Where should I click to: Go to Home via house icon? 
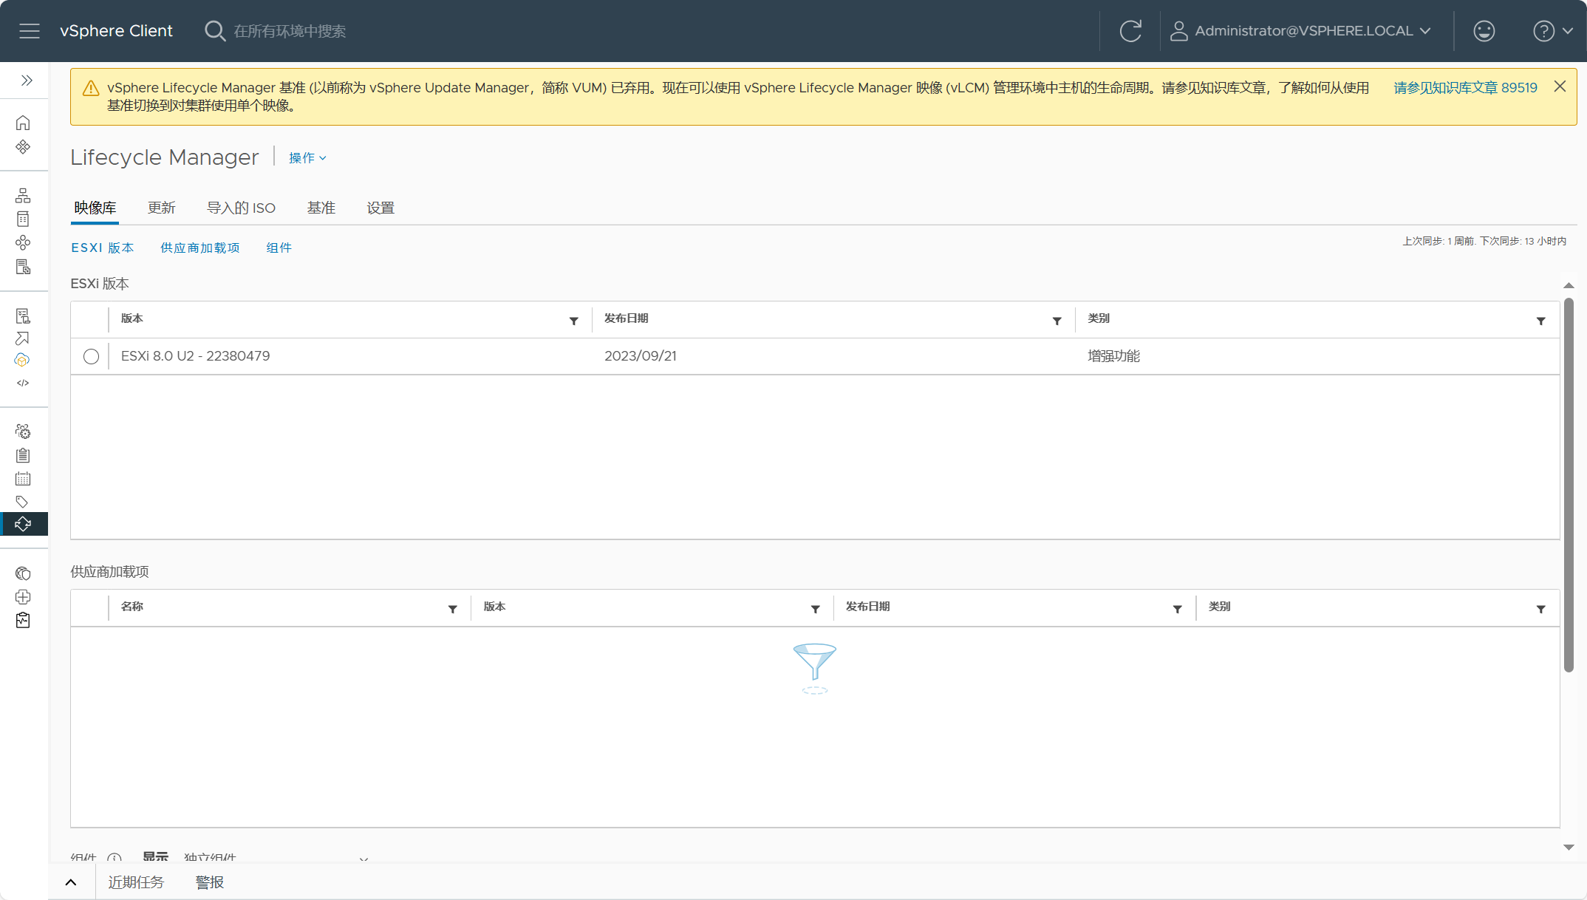23,123
